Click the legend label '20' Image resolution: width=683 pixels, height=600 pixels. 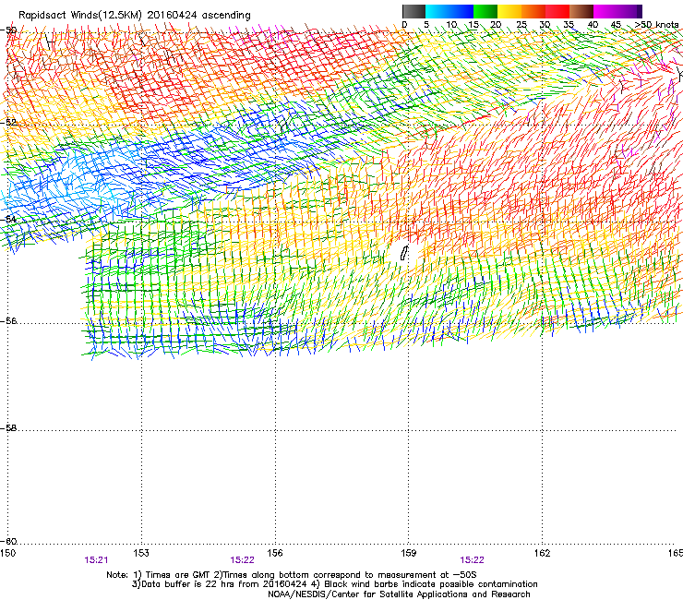coord(496,25)
